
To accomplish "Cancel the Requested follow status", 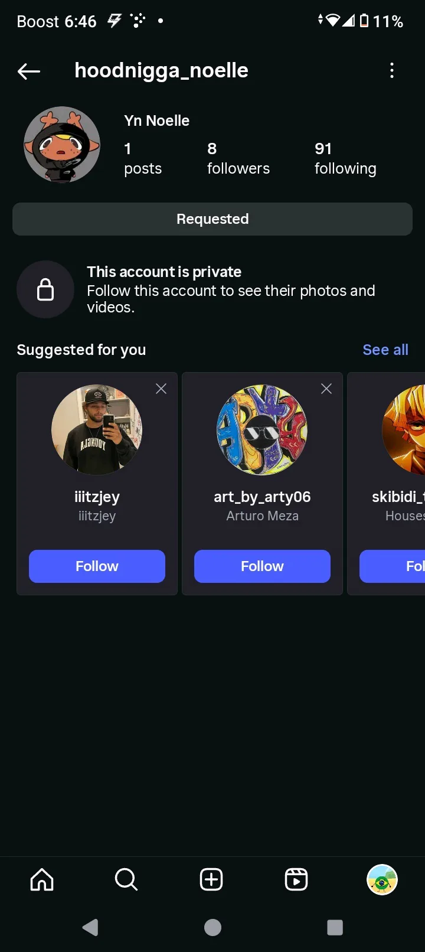I will point(212,219).
